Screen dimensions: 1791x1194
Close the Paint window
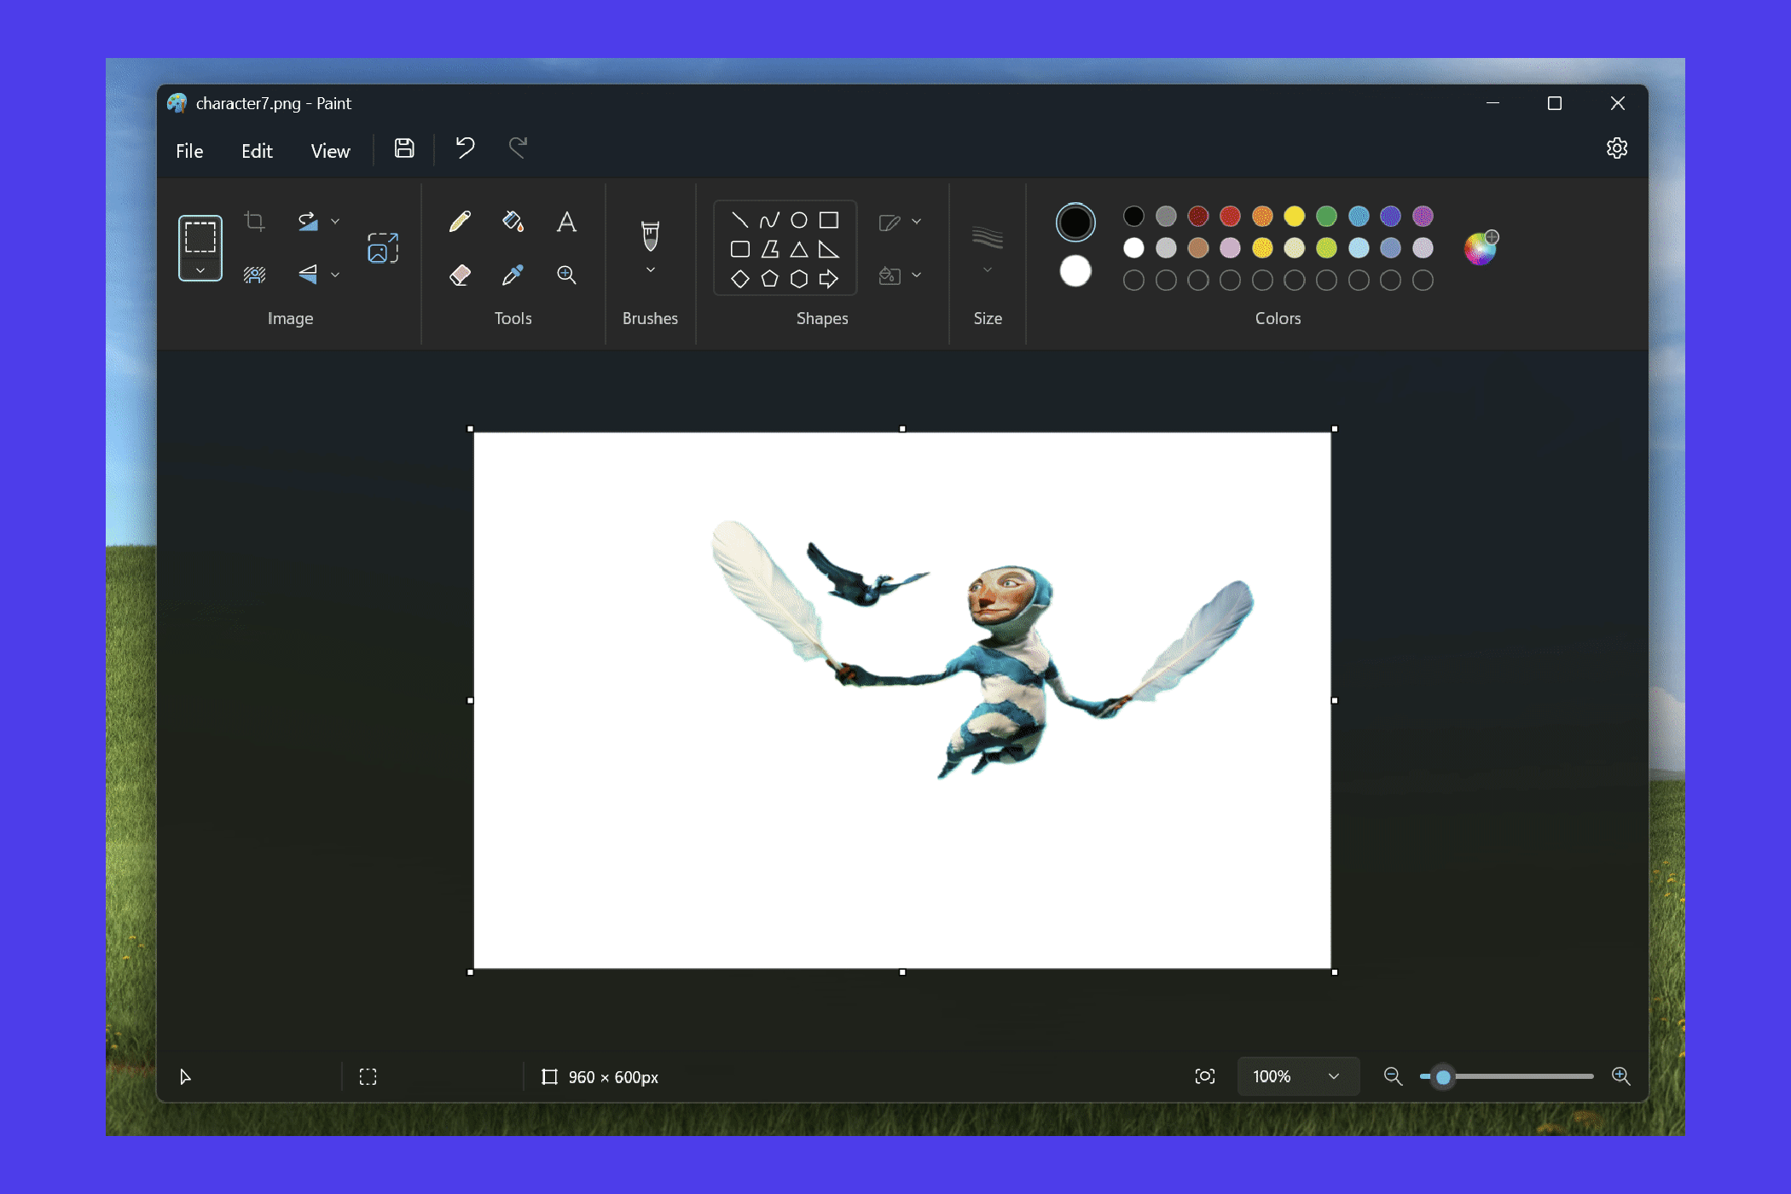point(1618,103)
